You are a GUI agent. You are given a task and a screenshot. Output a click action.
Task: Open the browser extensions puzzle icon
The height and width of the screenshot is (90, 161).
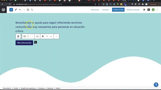tap(143, 4)
